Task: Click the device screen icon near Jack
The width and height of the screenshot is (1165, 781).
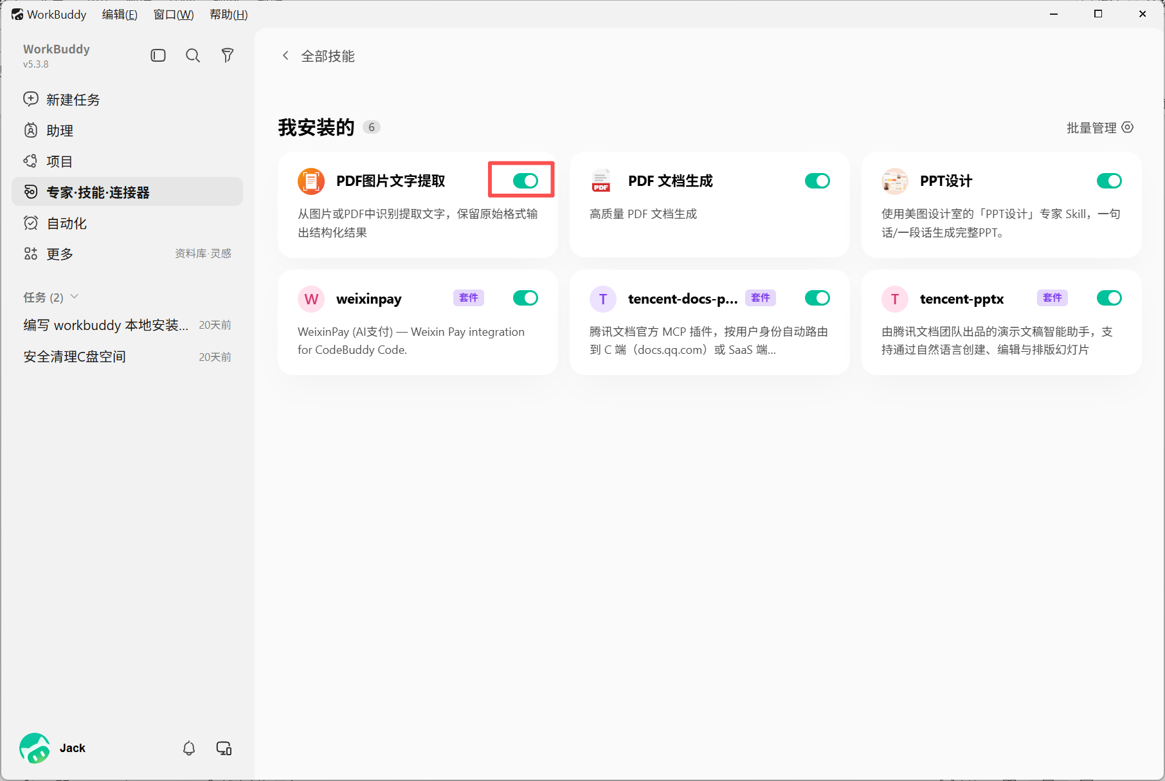Action: (224, 748)
